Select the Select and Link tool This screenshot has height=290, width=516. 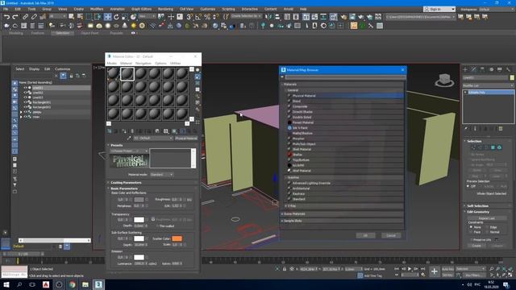(x=25, y=17)
